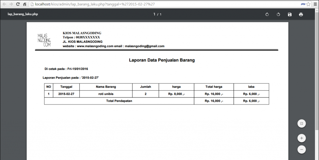Open the browser home page icon

tap(25, 4)
